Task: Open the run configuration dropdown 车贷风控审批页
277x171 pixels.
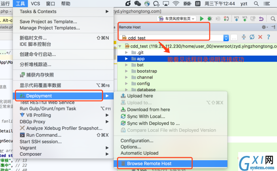Action: pos(176,19)
